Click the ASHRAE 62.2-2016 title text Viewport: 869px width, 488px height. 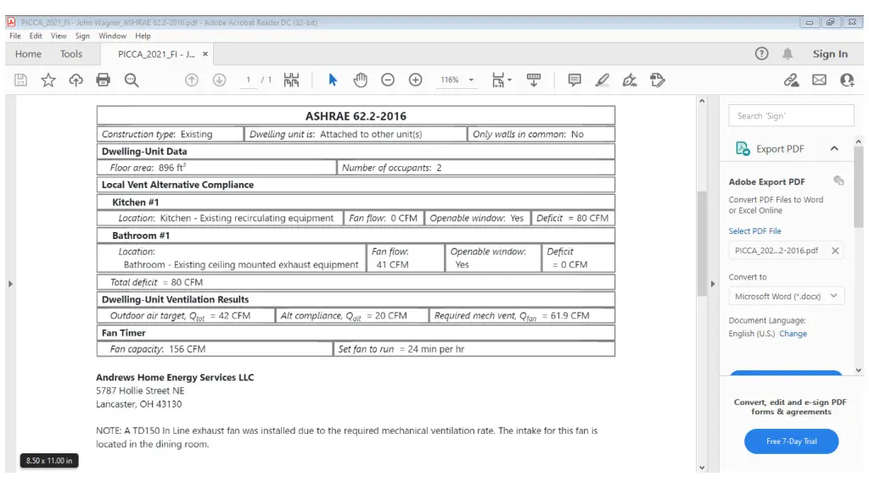(x=356, y=116)
